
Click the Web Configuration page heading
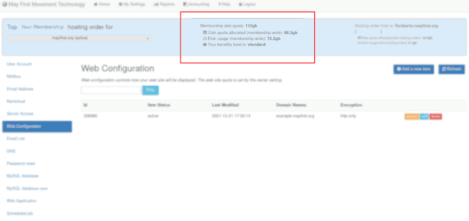(x=117, y=69)
